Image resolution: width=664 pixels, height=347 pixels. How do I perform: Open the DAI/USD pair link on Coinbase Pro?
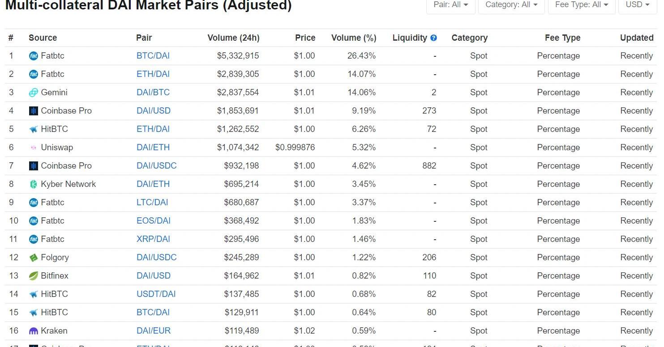click(x=154, y=111)
